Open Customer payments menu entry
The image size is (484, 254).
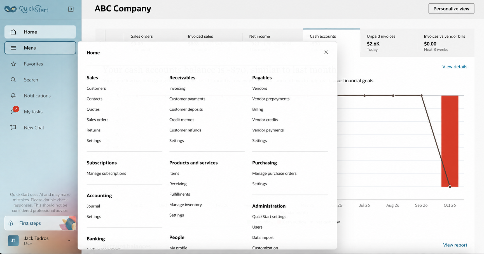[x=187, y=99]
